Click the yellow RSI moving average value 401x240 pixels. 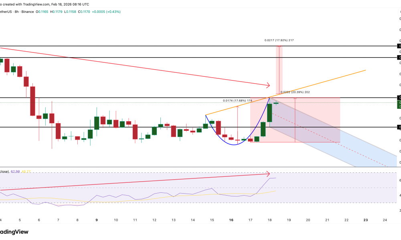point(26,172)
